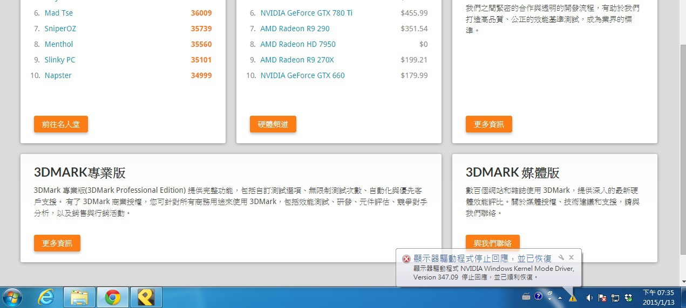Click the 硬體頻道 orange button
Viewport: 686px width, 308px height.
coord(273,124)
